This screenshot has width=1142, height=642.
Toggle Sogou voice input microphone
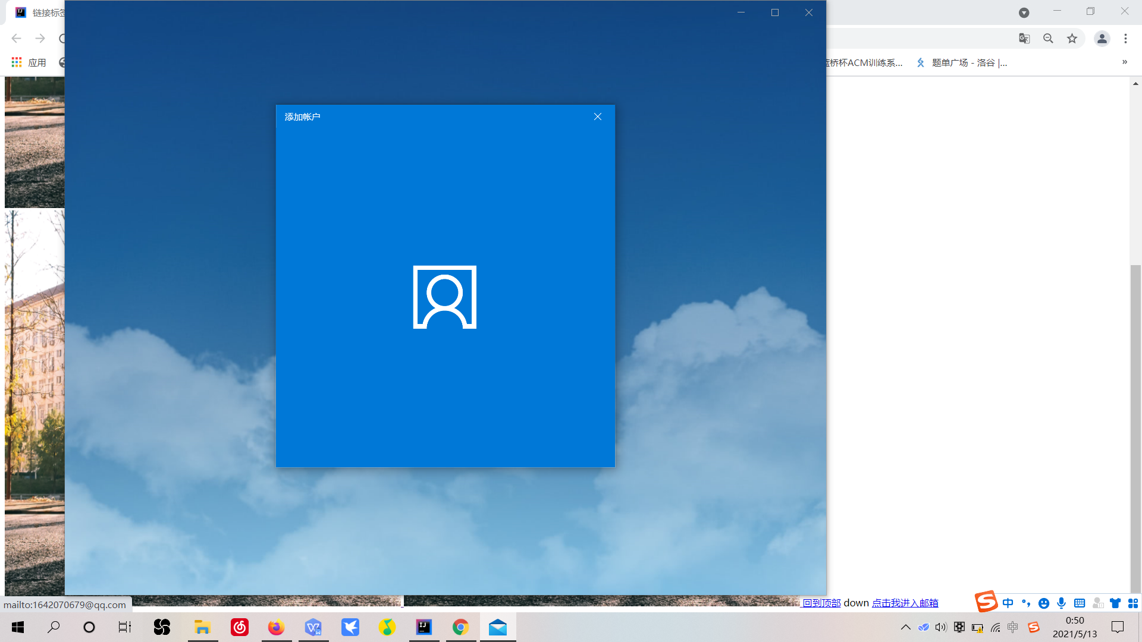(x=1062, y=603)
